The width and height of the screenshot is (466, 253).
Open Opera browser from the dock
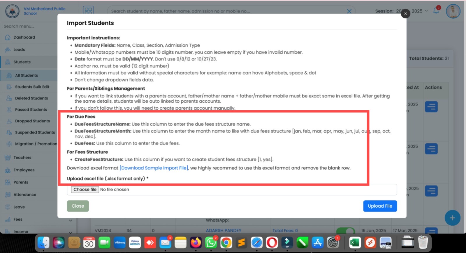pos(272,243)
